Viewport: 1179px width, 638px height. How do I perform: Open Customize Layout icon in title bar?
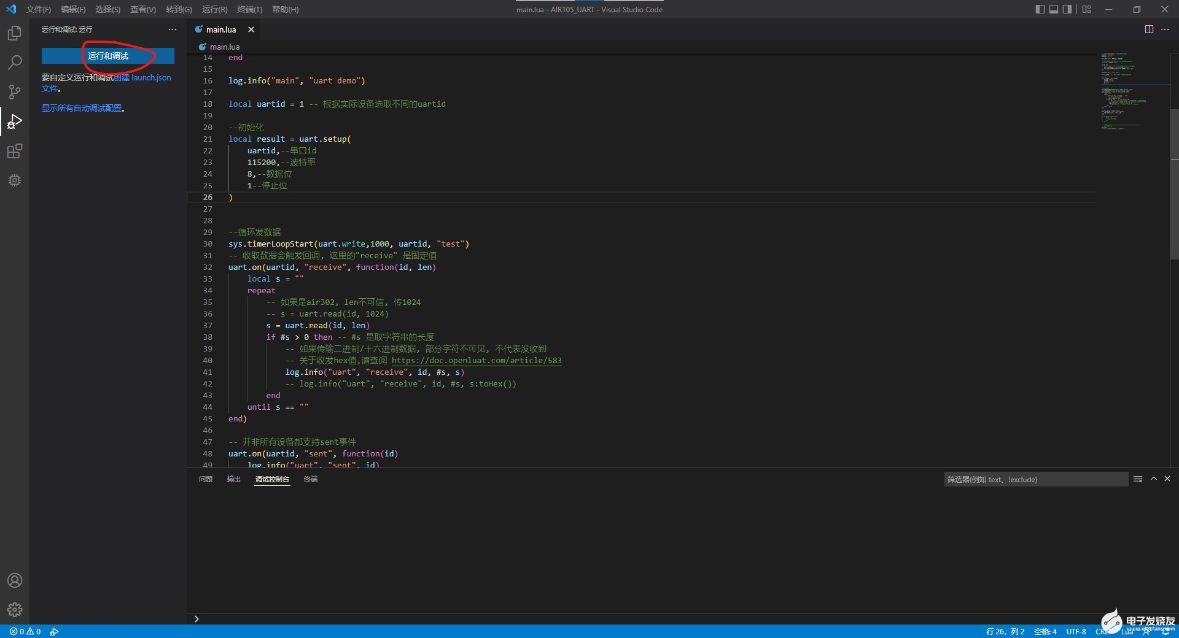[x=1087, y=9]
